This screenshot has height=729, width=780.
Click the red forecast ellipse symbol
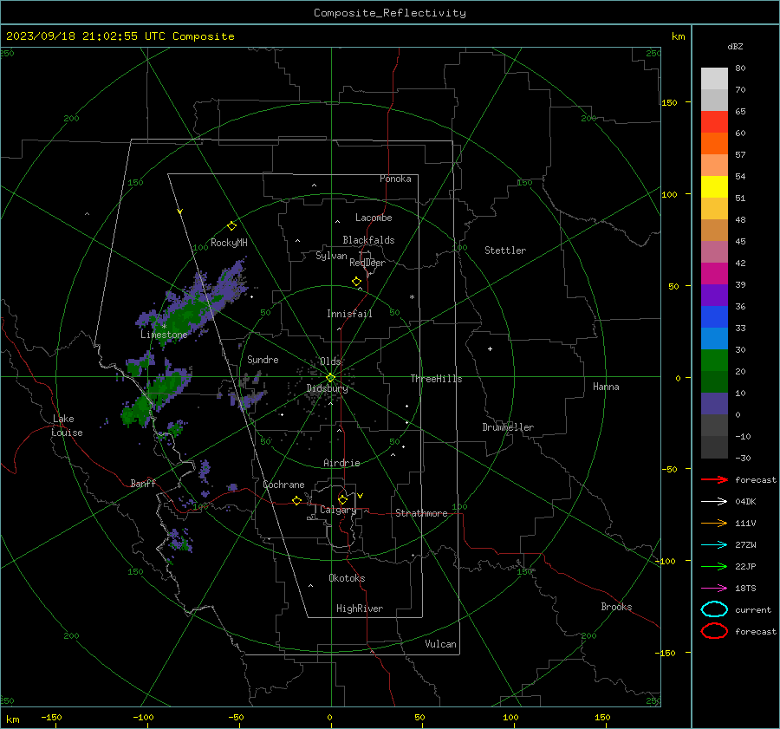click(714, 631)
